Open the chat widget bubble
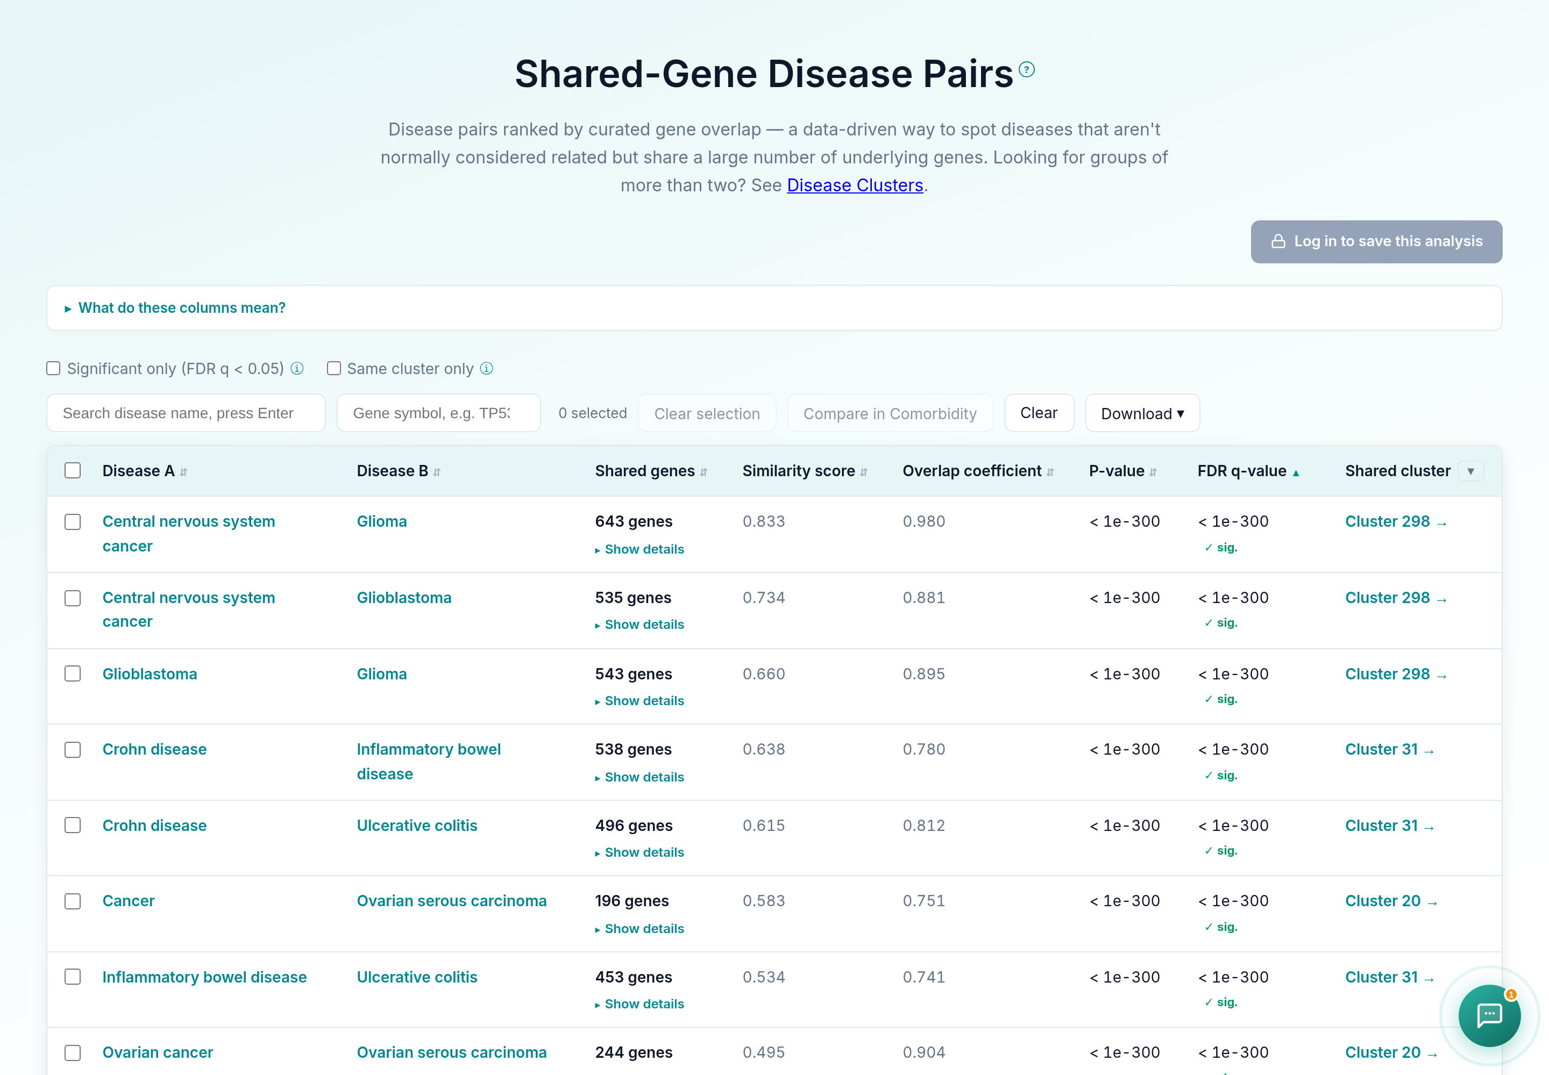Screen dimensions: 1549x1075 (1489, 1015)
